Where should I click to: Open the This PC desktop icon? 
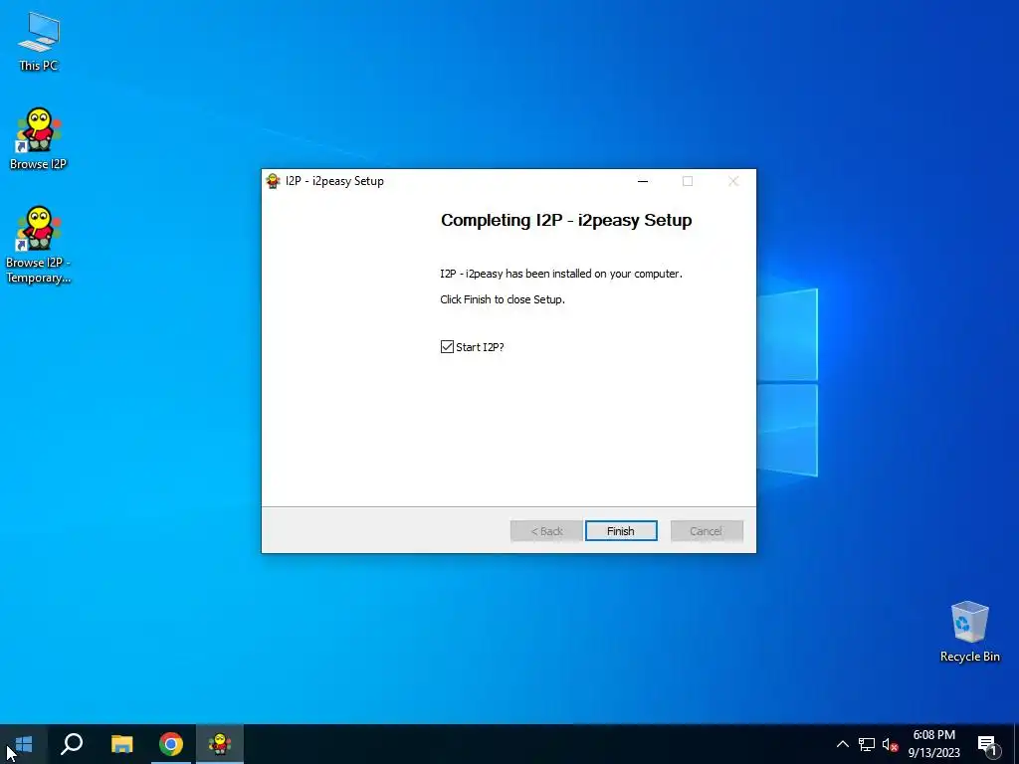tap(39, 42)
